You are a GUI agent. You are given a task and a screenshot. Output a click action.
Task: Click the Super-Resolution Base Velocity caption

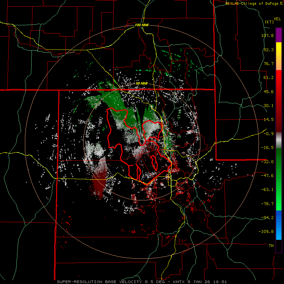142,282
